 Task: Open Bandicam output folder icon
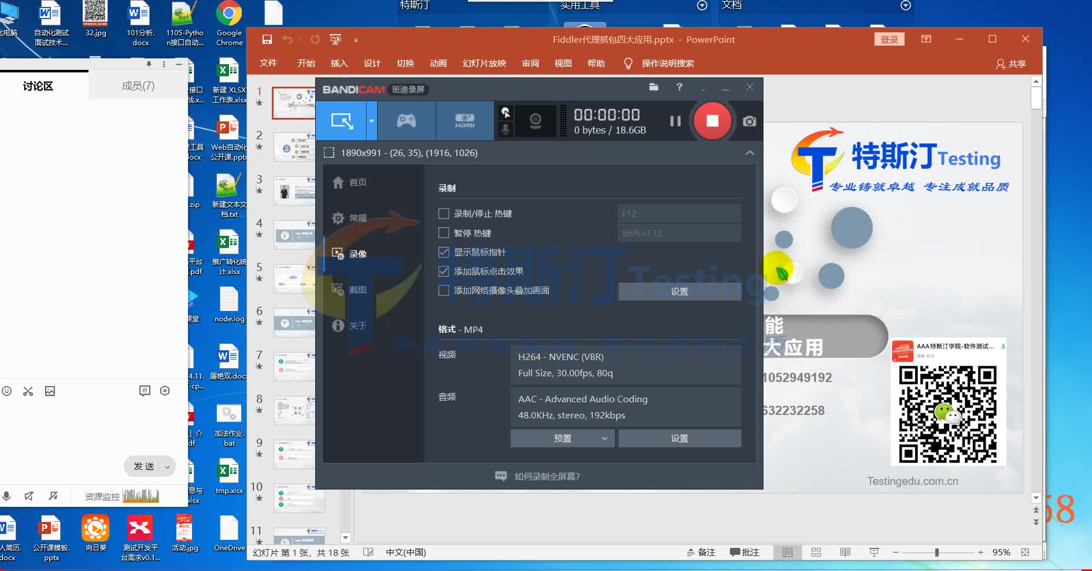(x=654, y=87)
